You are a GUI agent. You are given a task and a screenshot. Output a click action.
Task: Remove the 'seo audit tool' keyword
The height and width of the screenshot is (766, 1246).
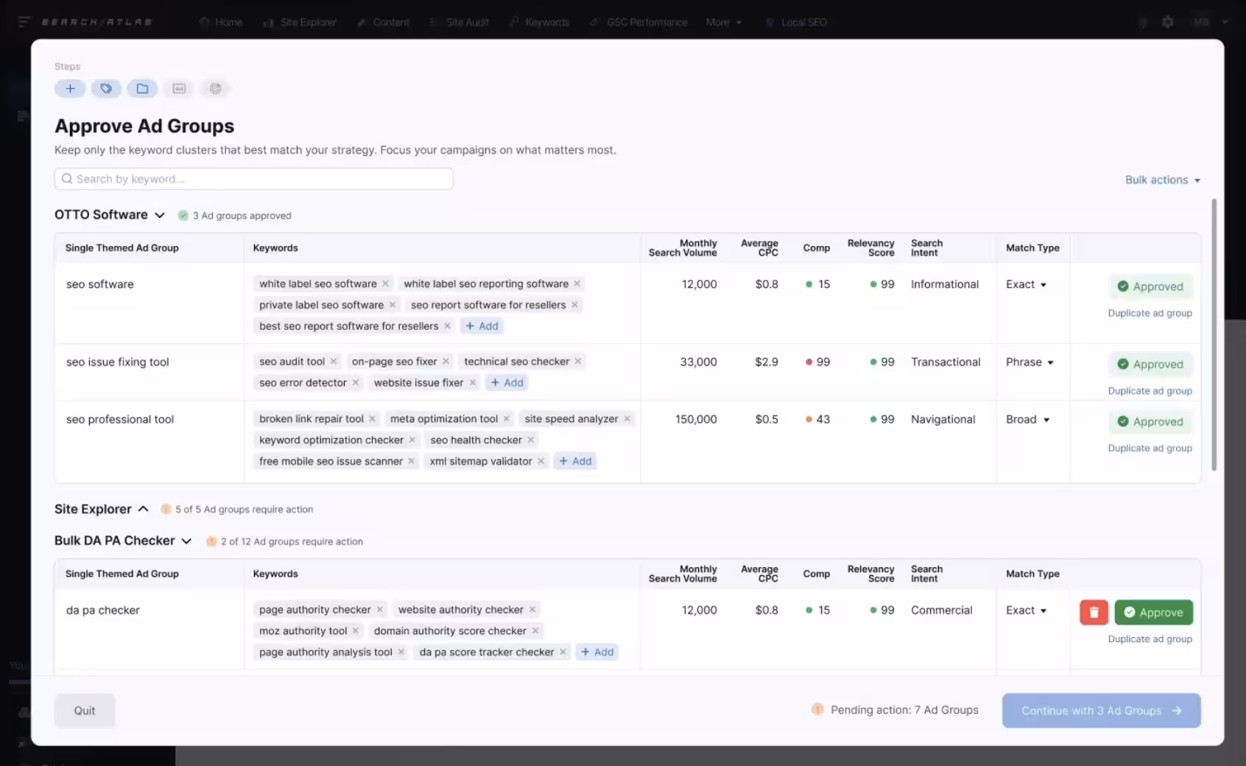[x=334, y=362]
